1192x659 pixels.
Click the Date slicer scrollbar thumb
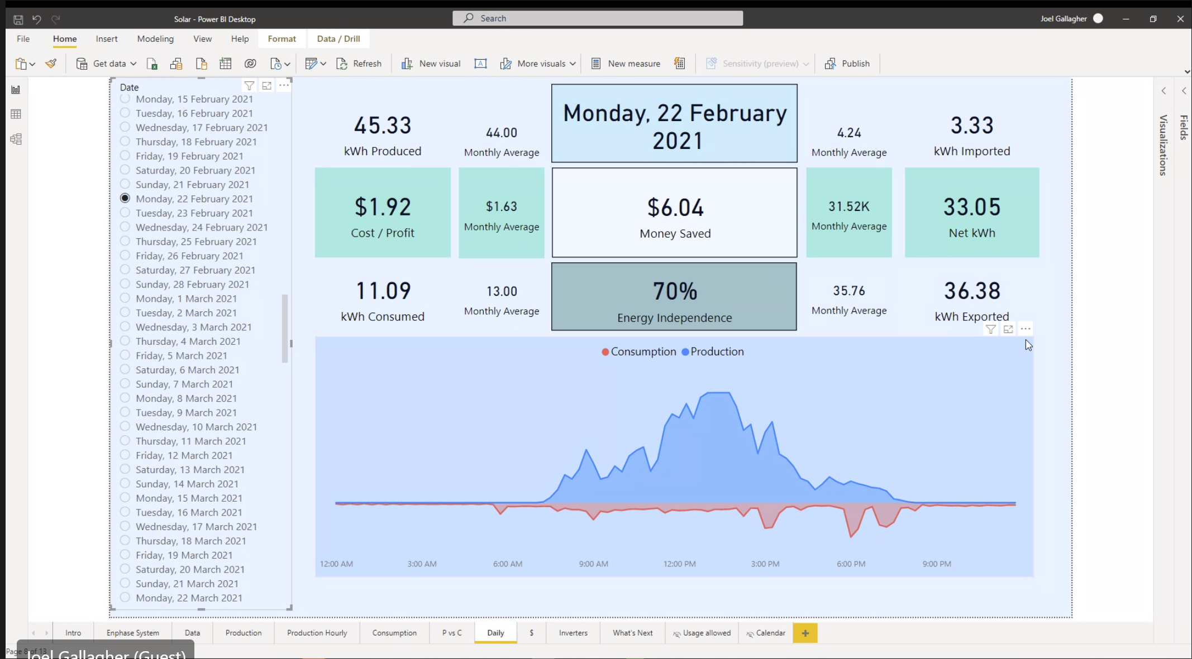coord(285,328)
